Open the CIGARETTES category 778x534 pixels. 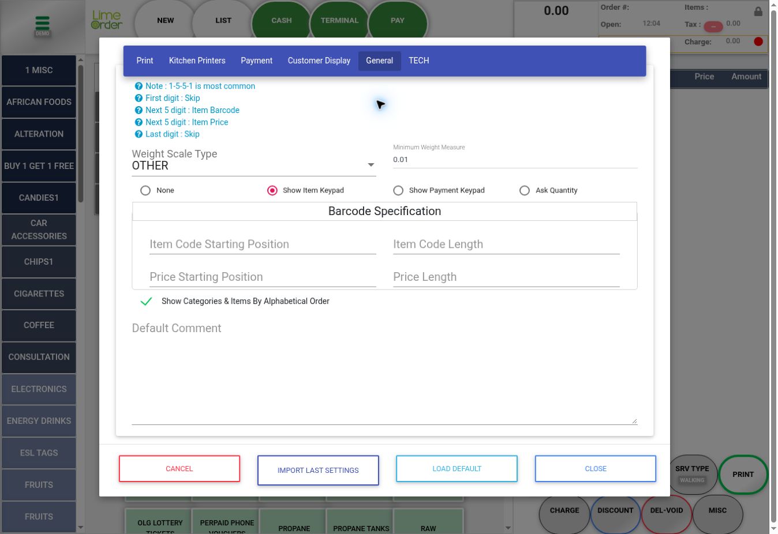click(x=39, y=294)
